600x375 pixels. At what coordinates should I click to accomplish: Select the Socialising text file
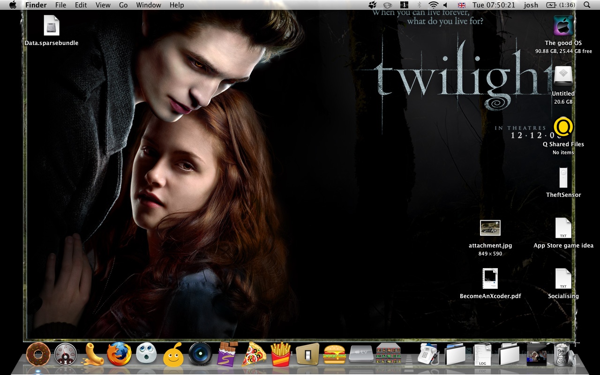(563, 278)
